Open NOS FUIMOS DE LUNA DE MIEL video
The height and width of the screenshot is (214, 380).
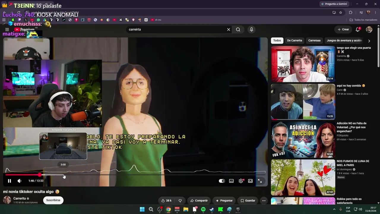[x=353, y=163]
